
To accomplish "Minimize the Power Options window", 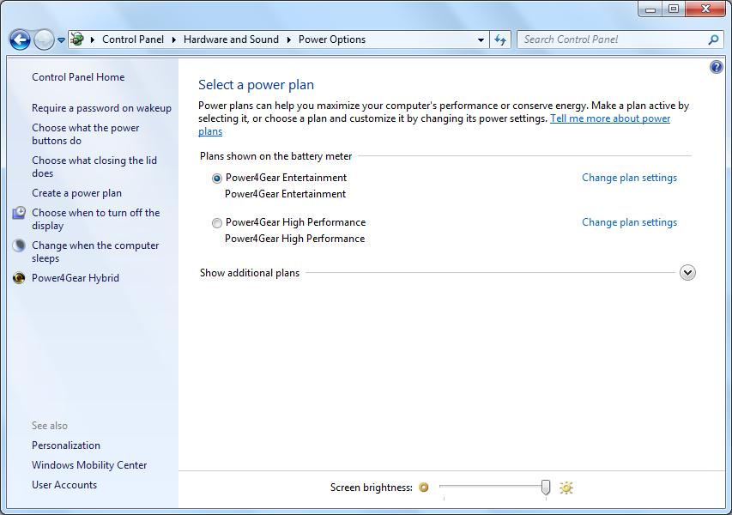I will click(x=650, y=9).
